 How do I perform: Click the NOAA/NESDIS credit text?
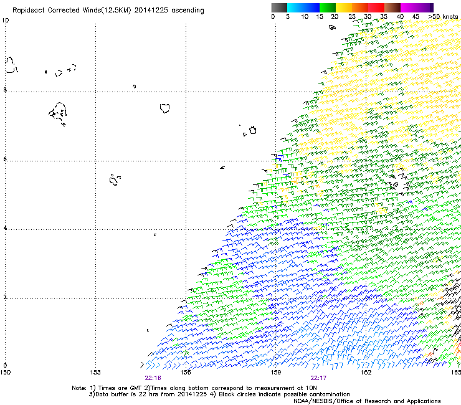click(367, 401)
